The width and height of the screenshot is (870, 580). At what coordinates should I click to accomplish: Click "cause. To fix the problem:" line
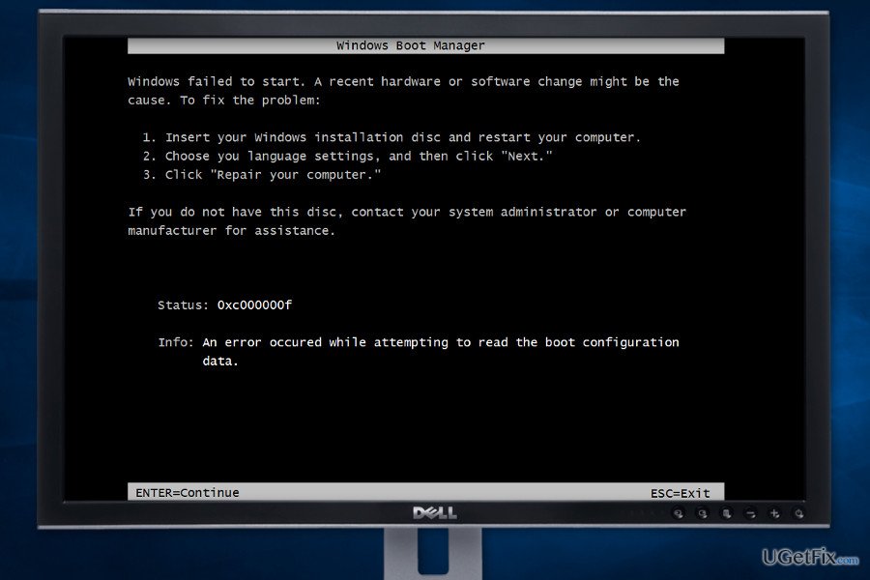coord(224,101)
